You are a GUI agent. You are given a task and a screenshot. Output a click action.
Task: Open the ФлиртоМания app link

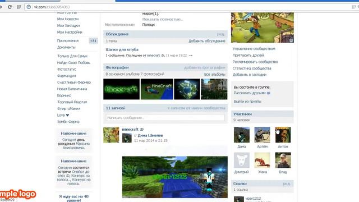click(68, 109)
